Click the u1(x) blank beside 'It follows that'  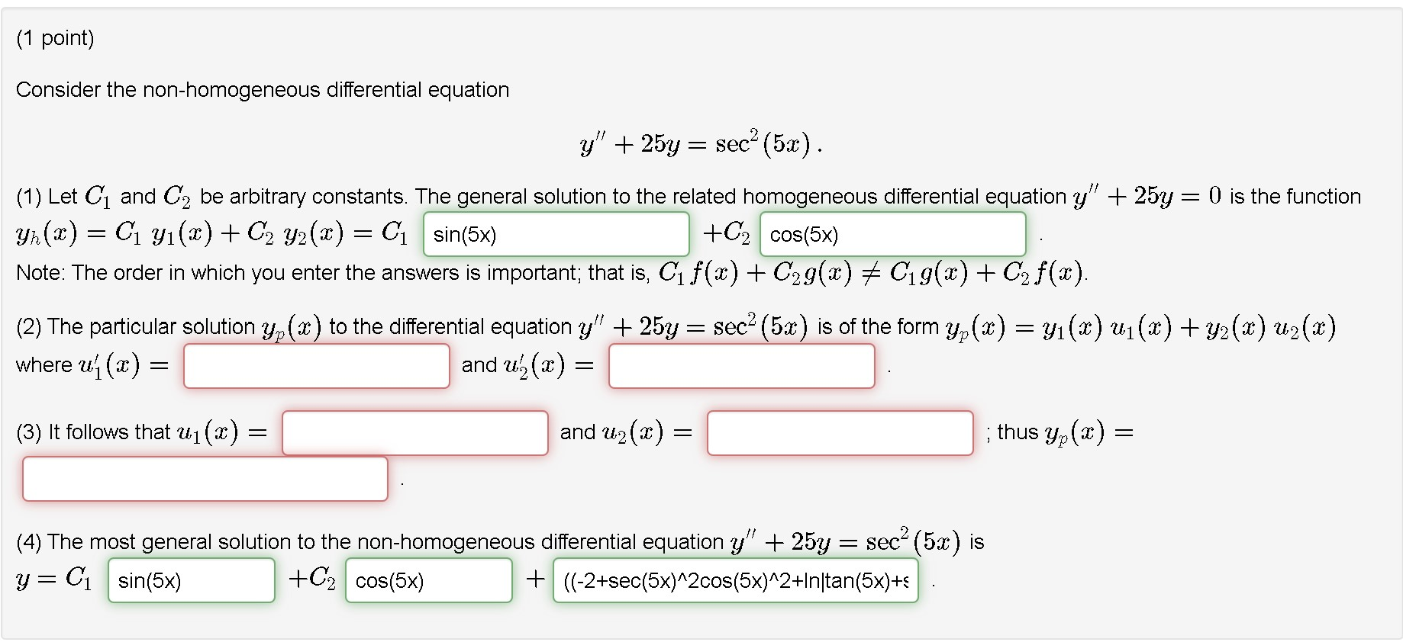click(414, 432)
